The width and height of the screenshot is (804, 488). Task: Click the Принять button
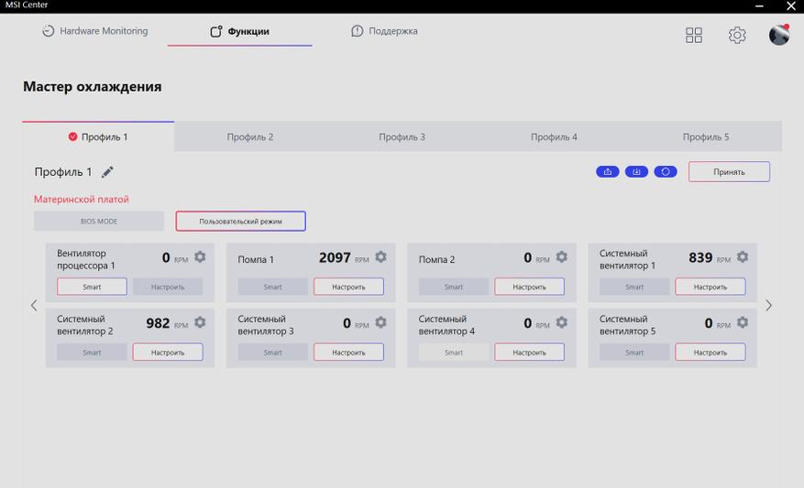729,171
